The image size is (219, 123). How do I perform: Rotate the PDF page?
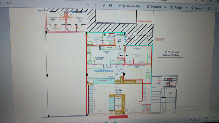(x=103, y=5)
